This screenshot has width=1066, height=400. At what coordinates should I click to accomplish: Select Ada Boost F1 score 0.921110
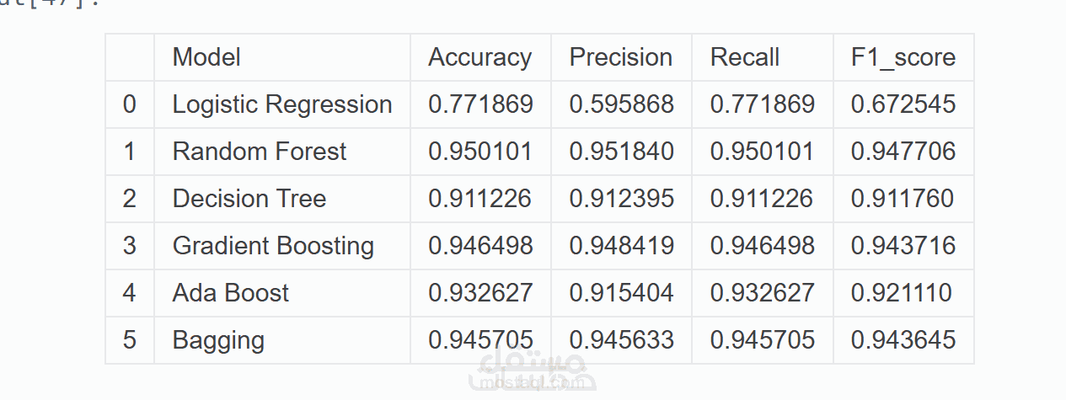click(902, 293)
